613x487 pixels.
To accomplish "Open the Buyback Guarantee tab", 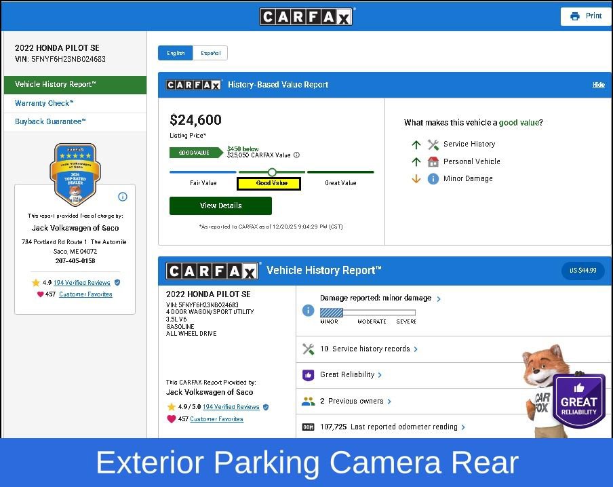I will (50, 122).
